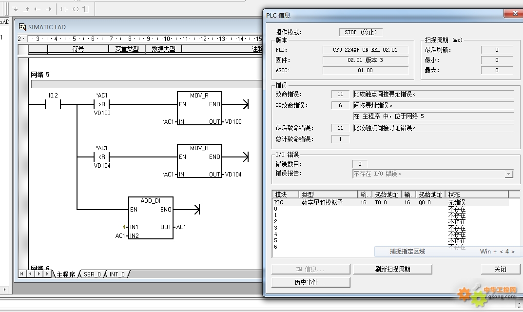Switch to the 主程序 tab

[x=65, y=274]
